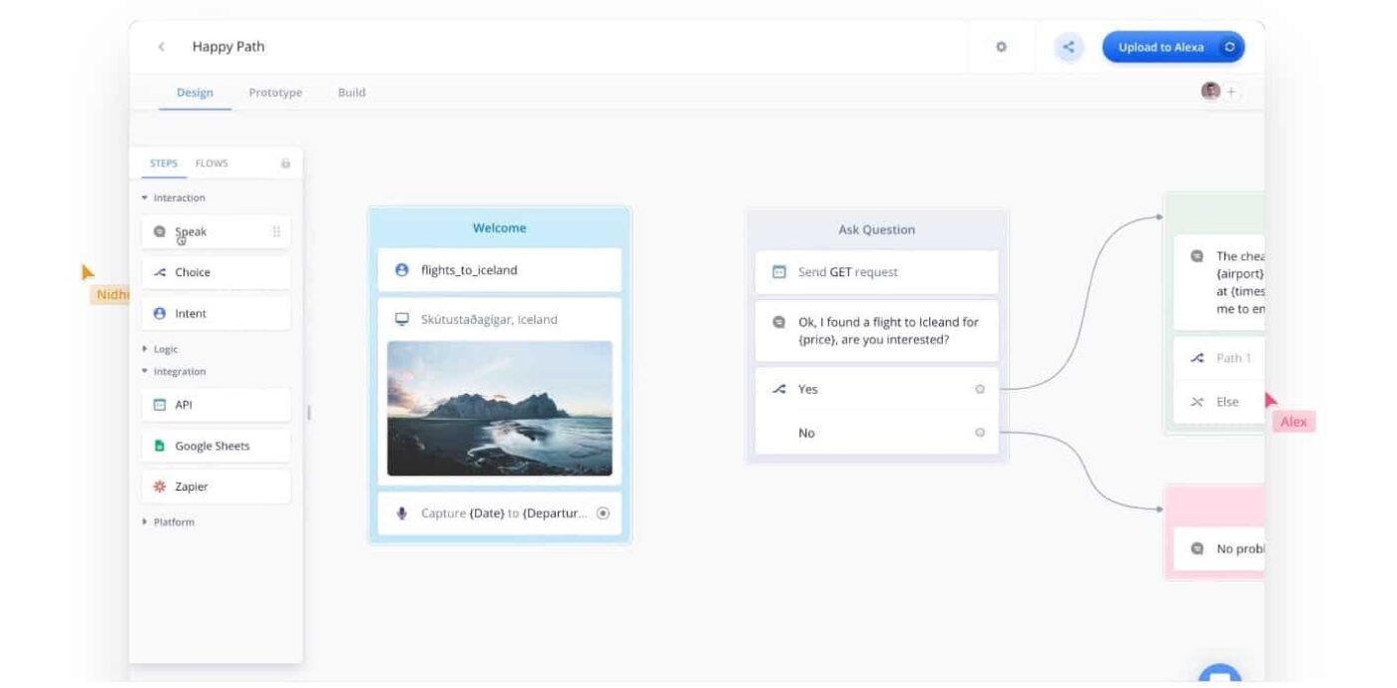Image resolution: width=1397 pixels, height=688 pixels.
Task: Click the Upload to Alexa button
Action: pyautogui.click(x=1161, y=47)
